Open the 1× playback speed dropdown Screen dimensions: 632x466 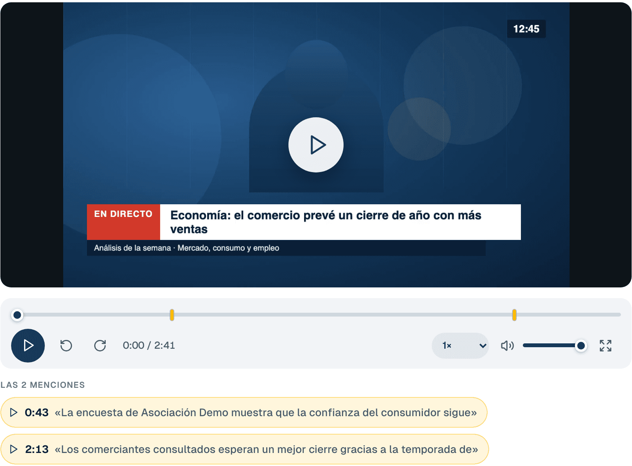(460, 346)
